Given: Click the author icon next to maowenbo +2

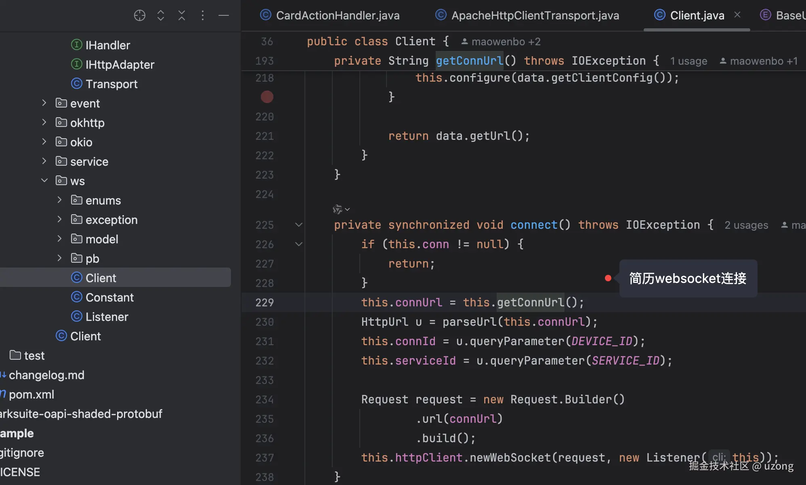Looking at the screenshot, I should coord(465,42).
